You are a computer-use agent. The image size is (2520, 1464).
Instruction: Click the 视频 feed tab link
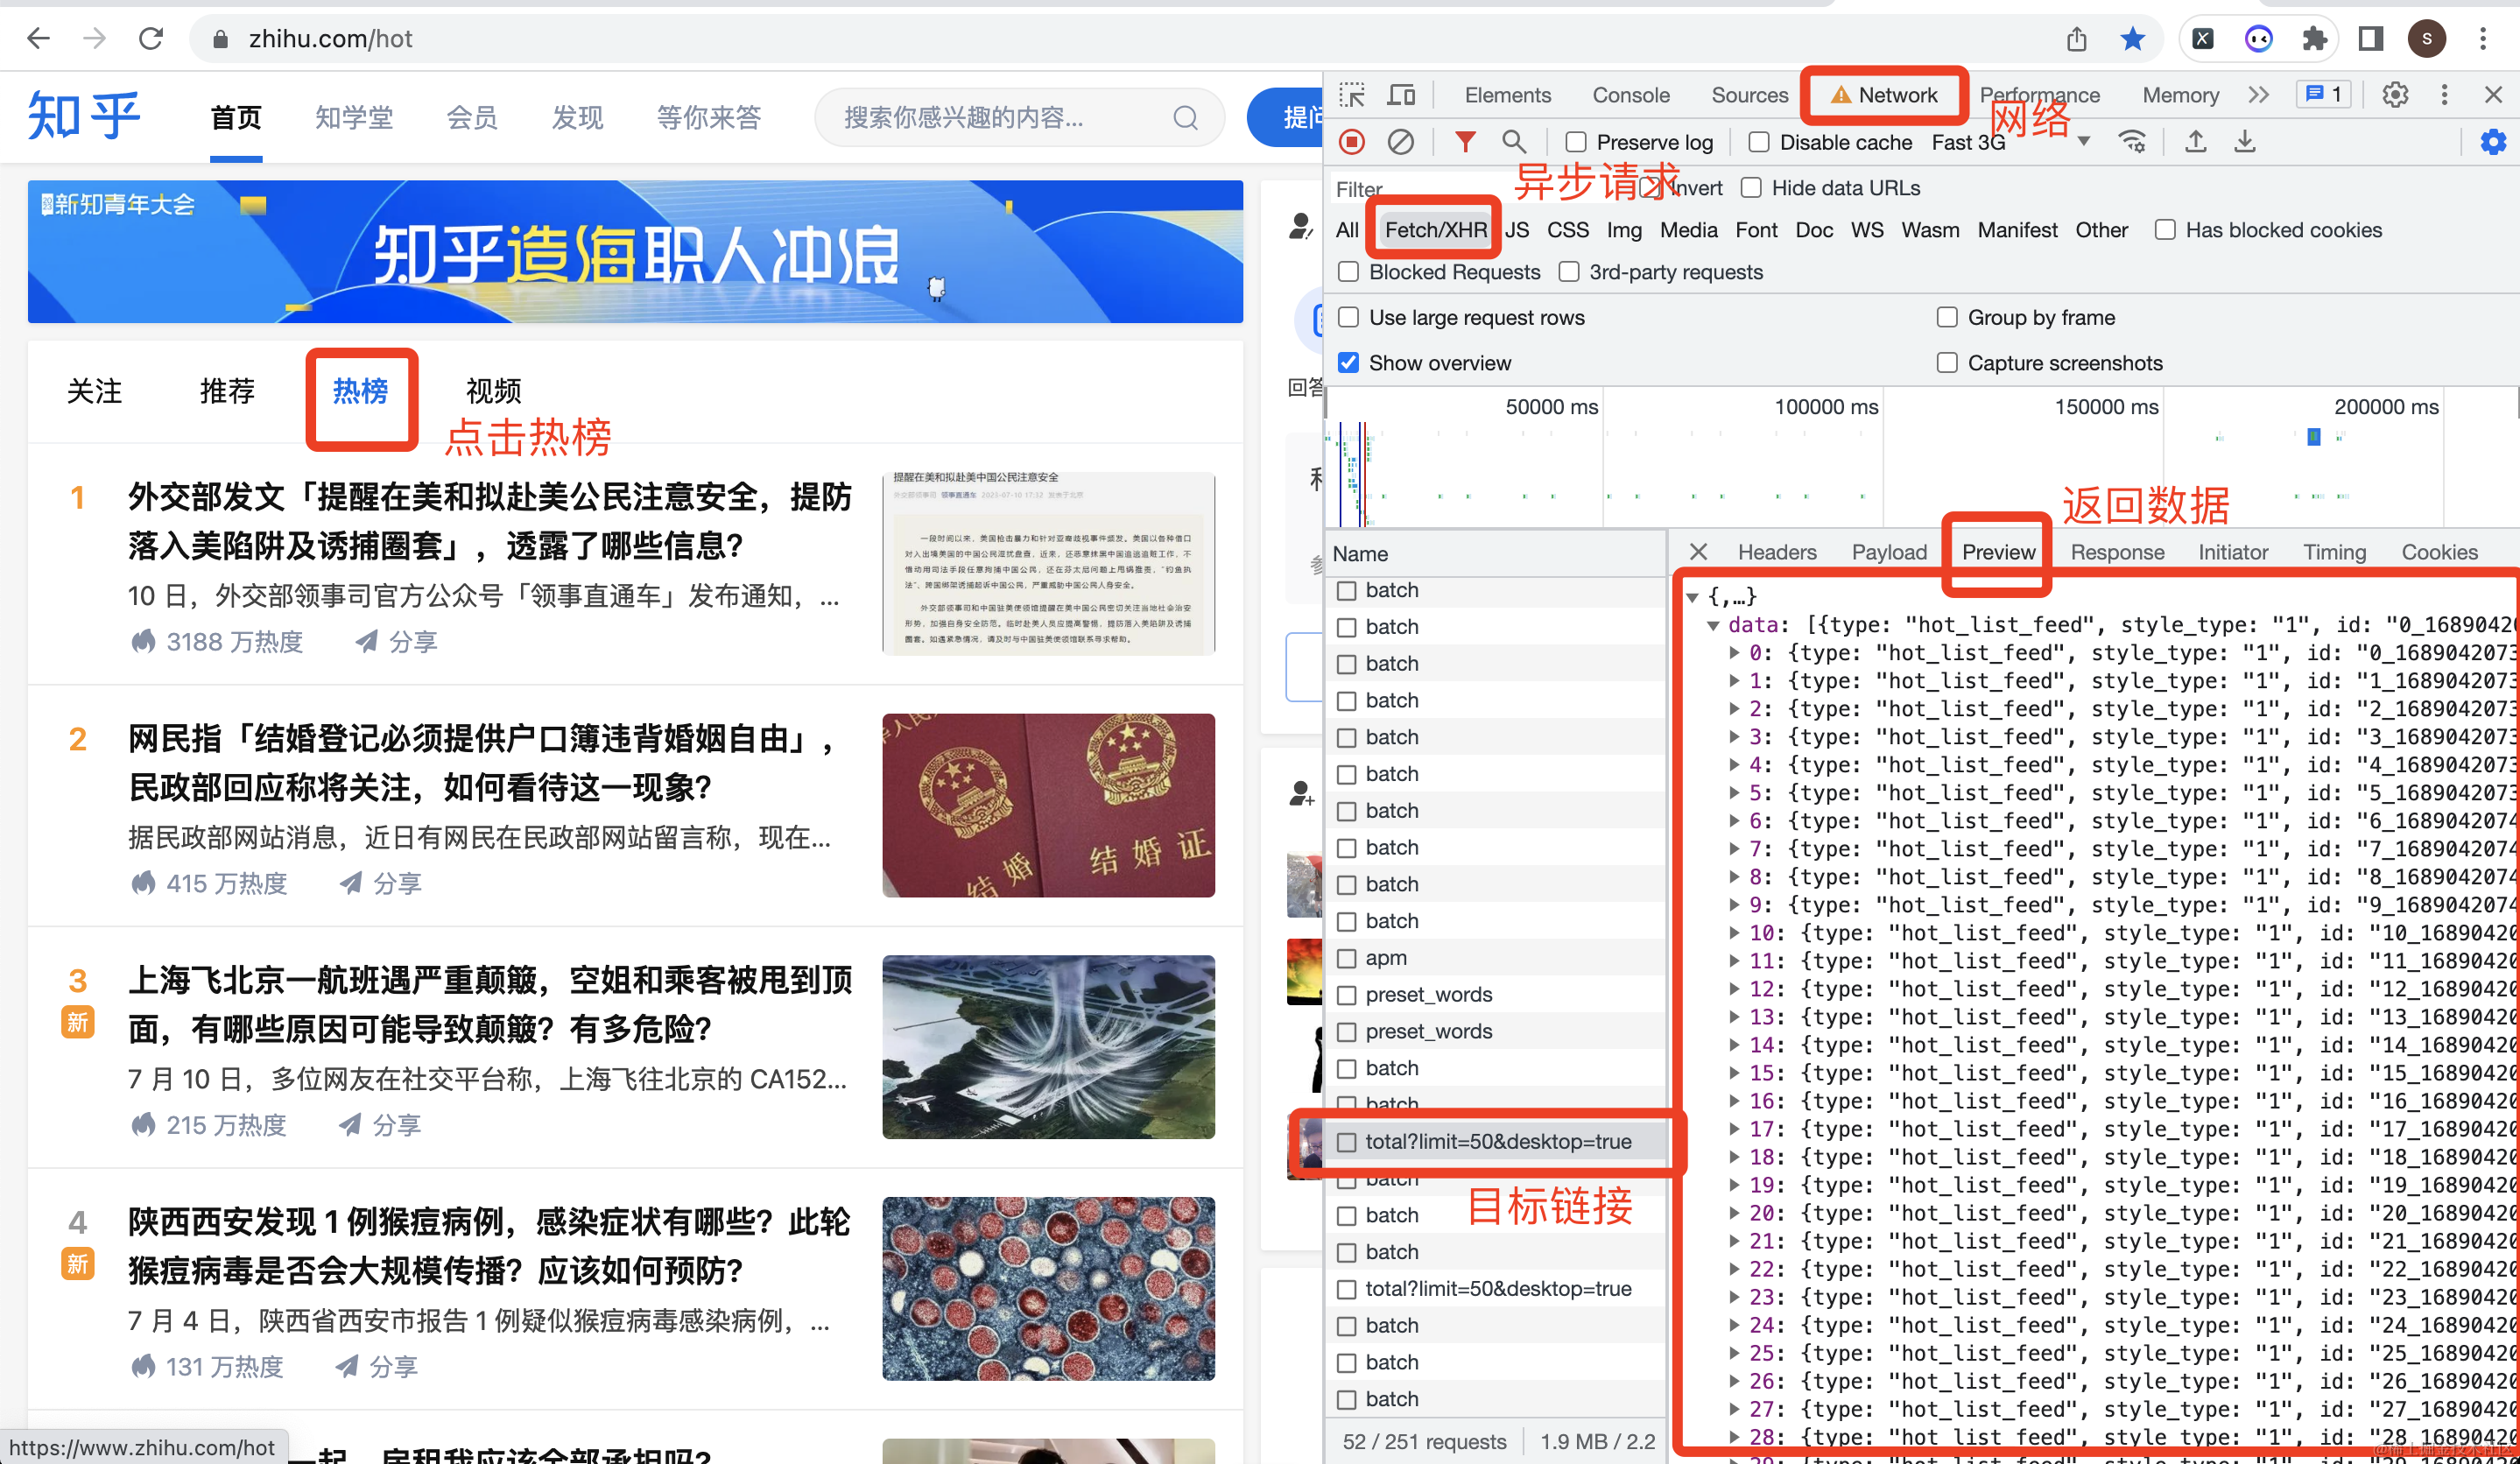pyautogui.click(x=493, y=391)
